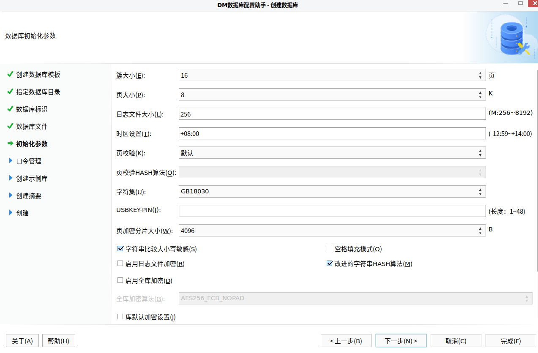Viewport: 538px width, 353px height.
Task: Click the 关于(A) button
Action: click(22, 341)
